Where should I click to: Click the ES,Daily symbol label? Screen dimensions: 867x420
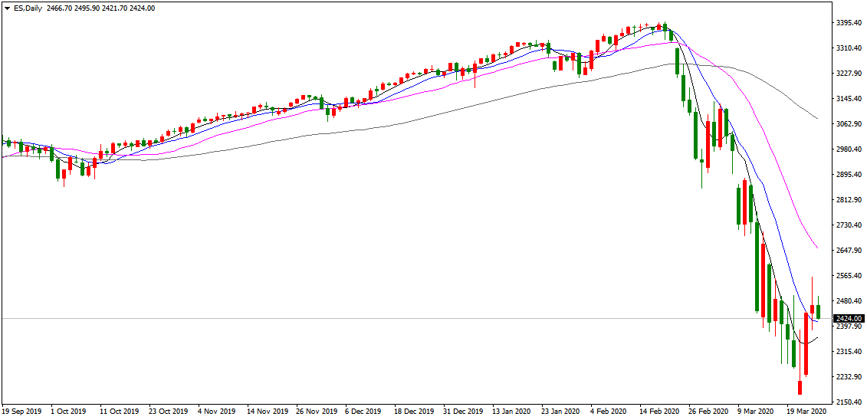[x=27, y=8]
